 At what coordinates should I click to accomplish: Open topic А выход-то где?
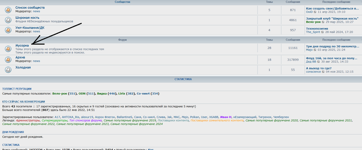pos(319,68)
